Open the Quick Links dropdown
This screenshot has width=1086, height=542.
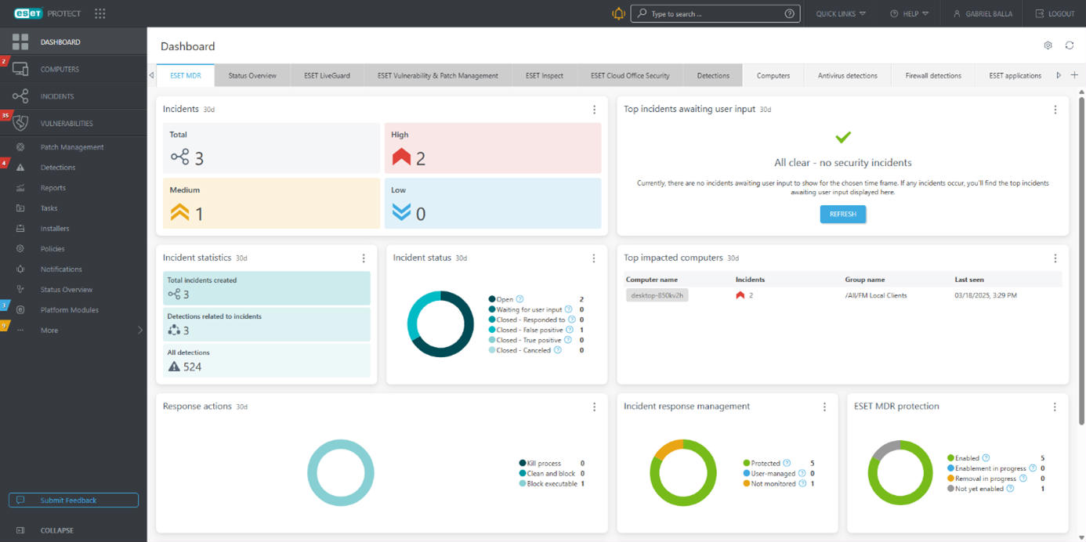pyautogui.click(x=840, y=13)
